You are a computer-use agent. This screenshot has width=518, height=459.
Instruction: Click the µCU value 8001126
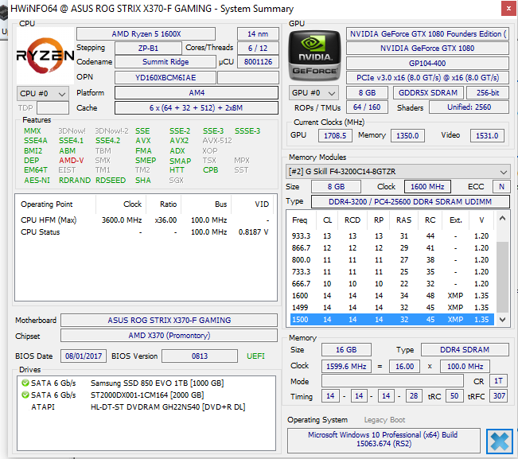pos(258,62)
